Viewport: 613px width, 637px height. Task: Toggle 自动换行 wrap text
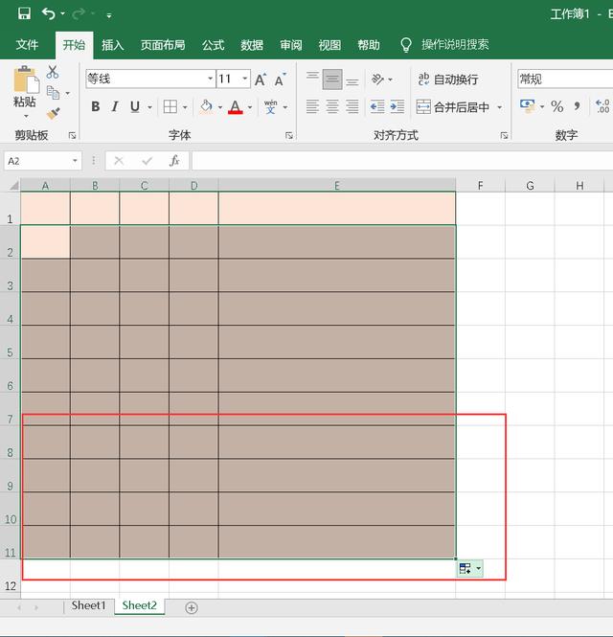(448, 80)
